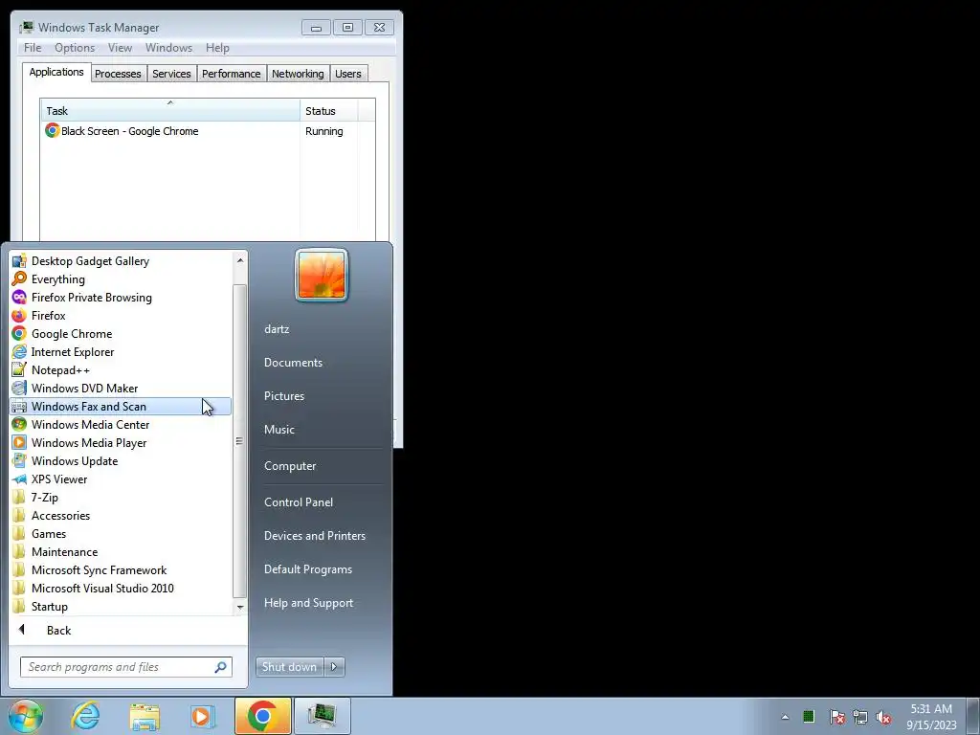
Task: Click the user account flower picture
Action: coord(322,275)
